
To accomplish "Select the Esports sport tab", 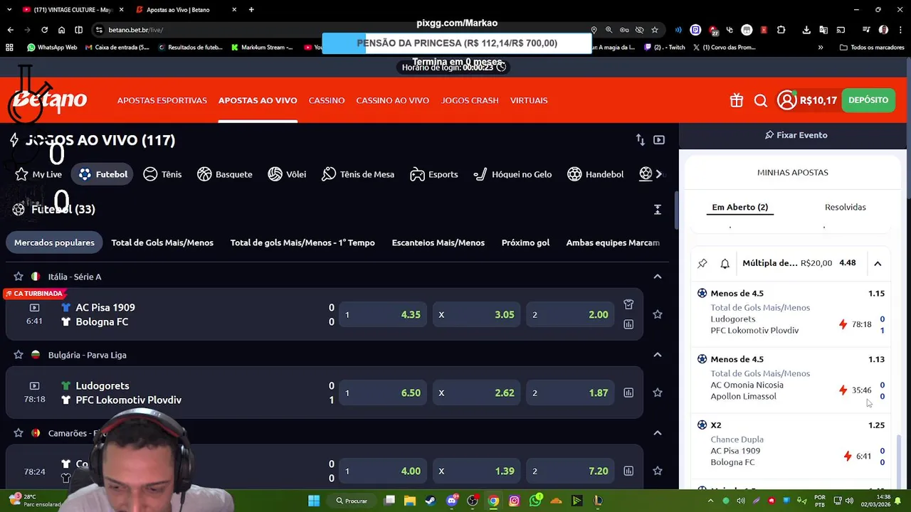I will [434, 174].
